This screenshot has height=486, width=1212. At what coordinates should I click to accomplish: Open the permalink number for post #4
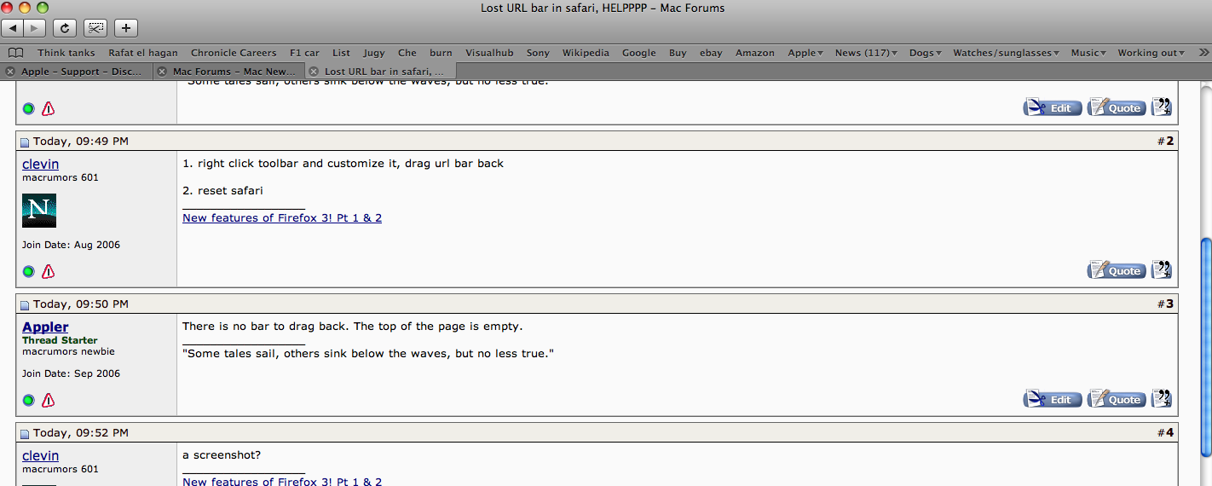pyautogui.click(x=1169, y=432)
